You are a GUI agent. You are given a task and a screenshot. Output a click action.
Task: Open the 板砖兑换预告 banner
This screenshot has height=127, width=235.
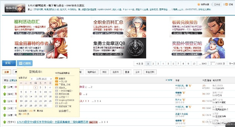tap(197, 27)
